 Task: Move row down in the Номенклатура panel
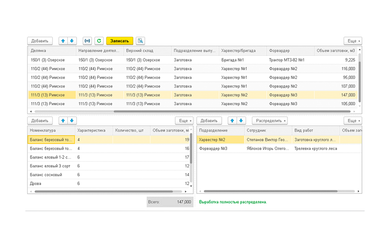pos(72,121)
